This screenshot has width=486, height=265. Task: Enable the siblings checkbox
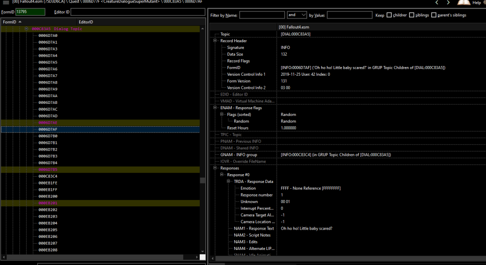click(412, 15)
